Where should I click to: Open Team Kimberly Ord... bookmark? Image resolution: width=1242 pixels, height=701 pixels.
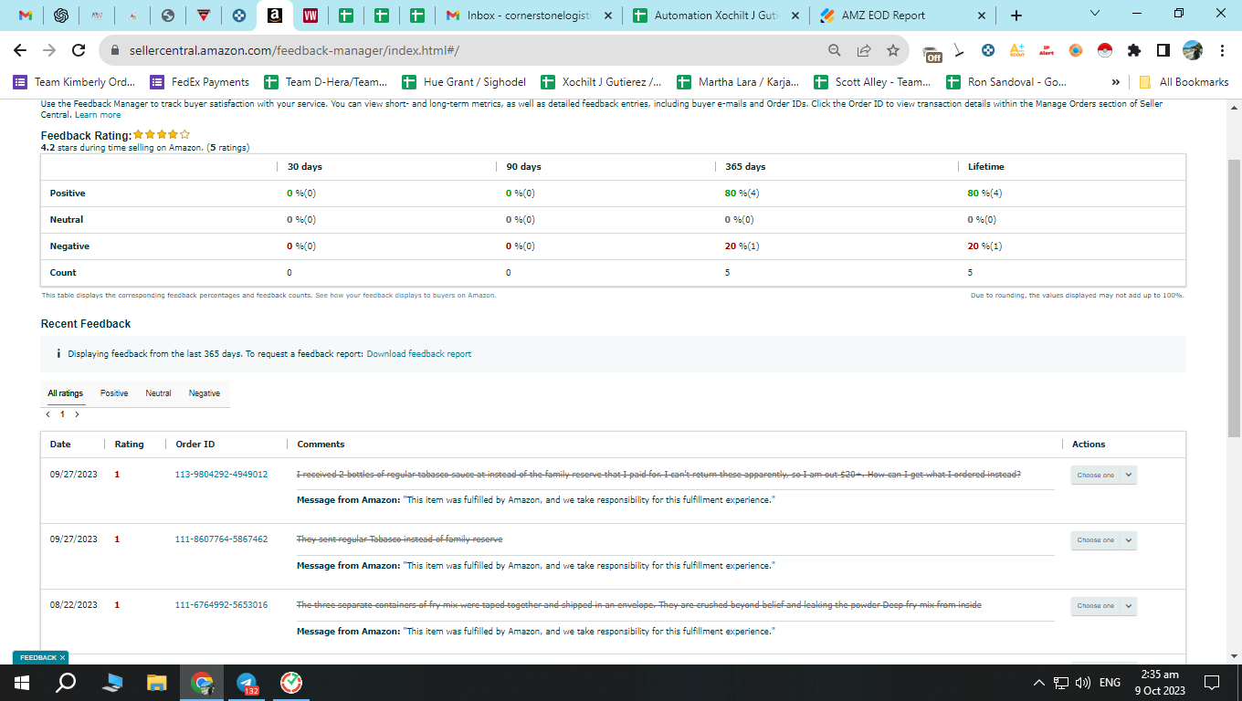pos(74,82)
